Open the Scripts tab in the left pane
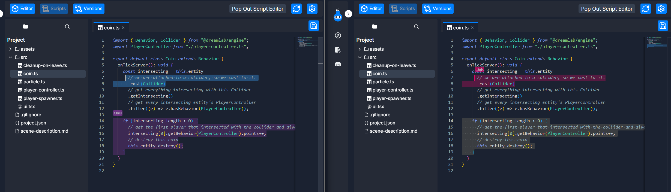This screenshot has width=671, height=192. (x=54, y=9)
